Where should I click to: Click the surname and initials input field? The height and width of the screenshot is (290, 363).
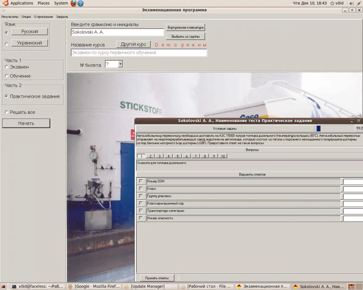pos(117,32)
